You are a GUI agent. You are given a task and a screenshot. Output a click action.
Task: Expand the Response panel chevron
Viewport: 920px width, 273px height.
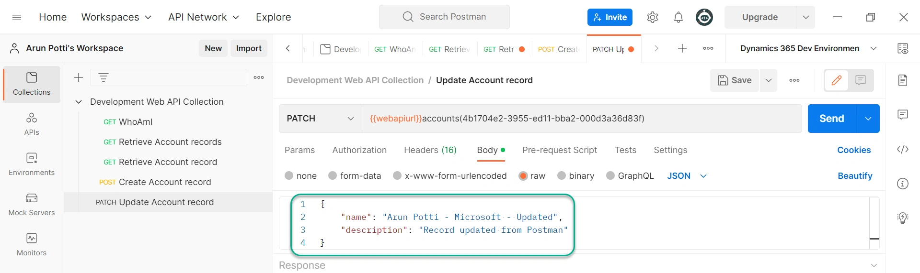coord(874,265)
